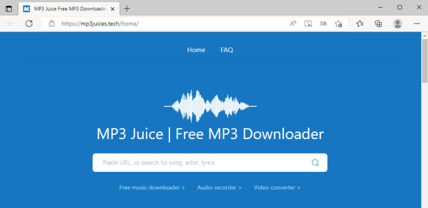Open the user profile menu

398,24
